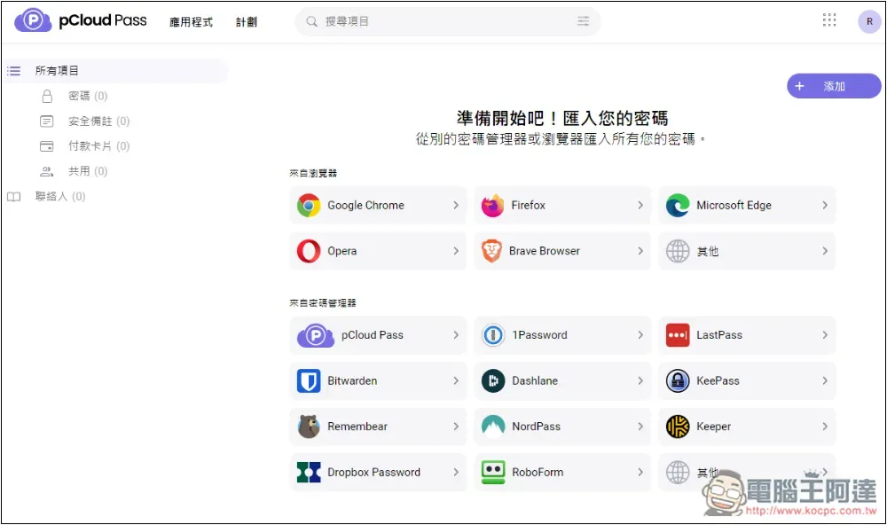Viewport: 887px width, 525px height.
Task: Open the 應用程式 menu
Action: (191, 22)
